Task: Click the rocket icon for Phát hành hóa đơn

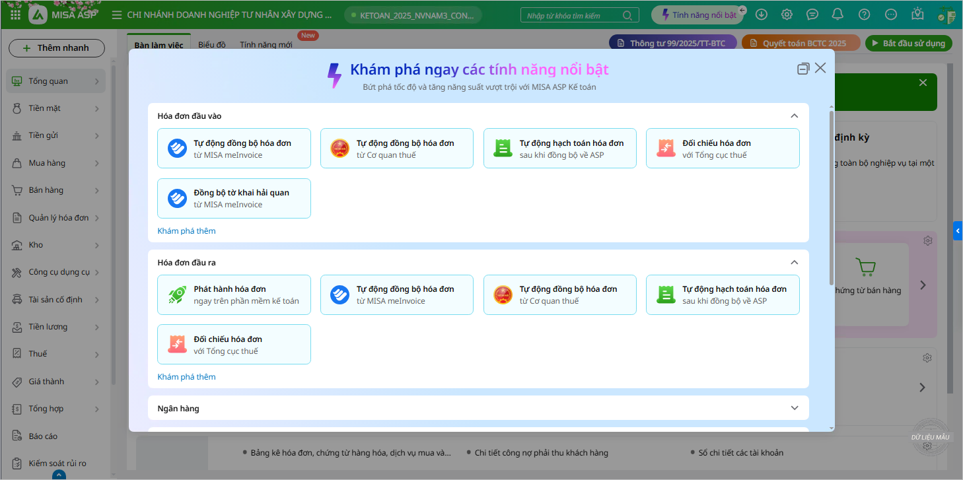Action: [177, 294]
